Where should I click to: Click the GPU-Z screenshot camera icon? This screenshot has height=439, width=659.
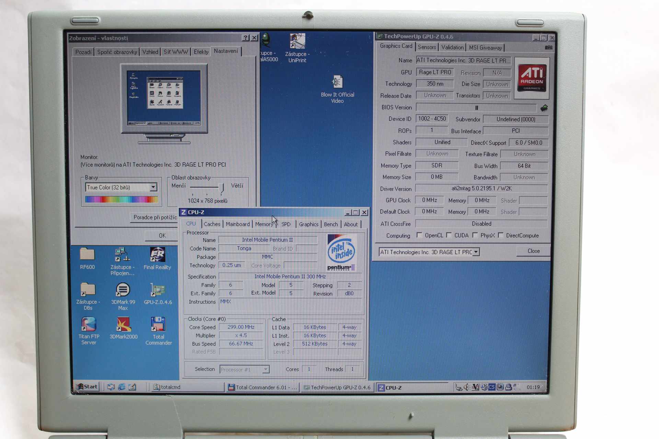tap(548, 47)
